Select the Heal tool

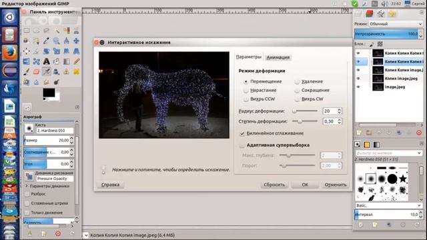[77, 72]
